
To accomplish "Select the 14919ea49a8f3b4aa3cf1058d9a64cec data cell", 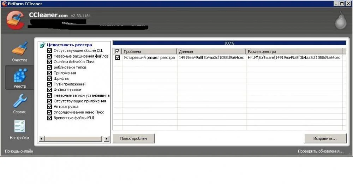I will (x=211, y=58).
